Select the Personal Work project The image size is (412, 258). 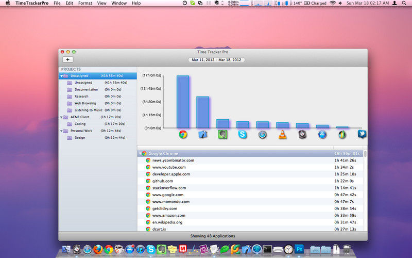(98, 131)
